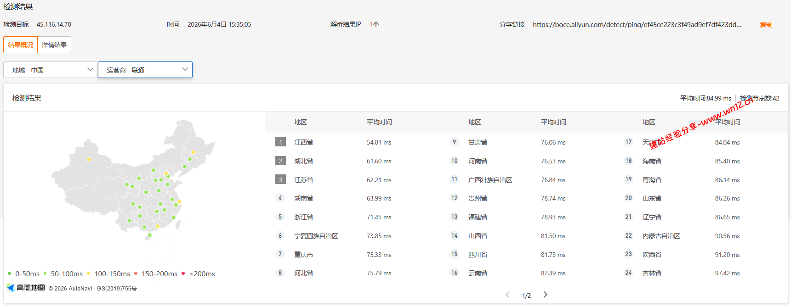Click the 54.81 ms value
Viewport: 791px width, 307px height.
[379, 143]
